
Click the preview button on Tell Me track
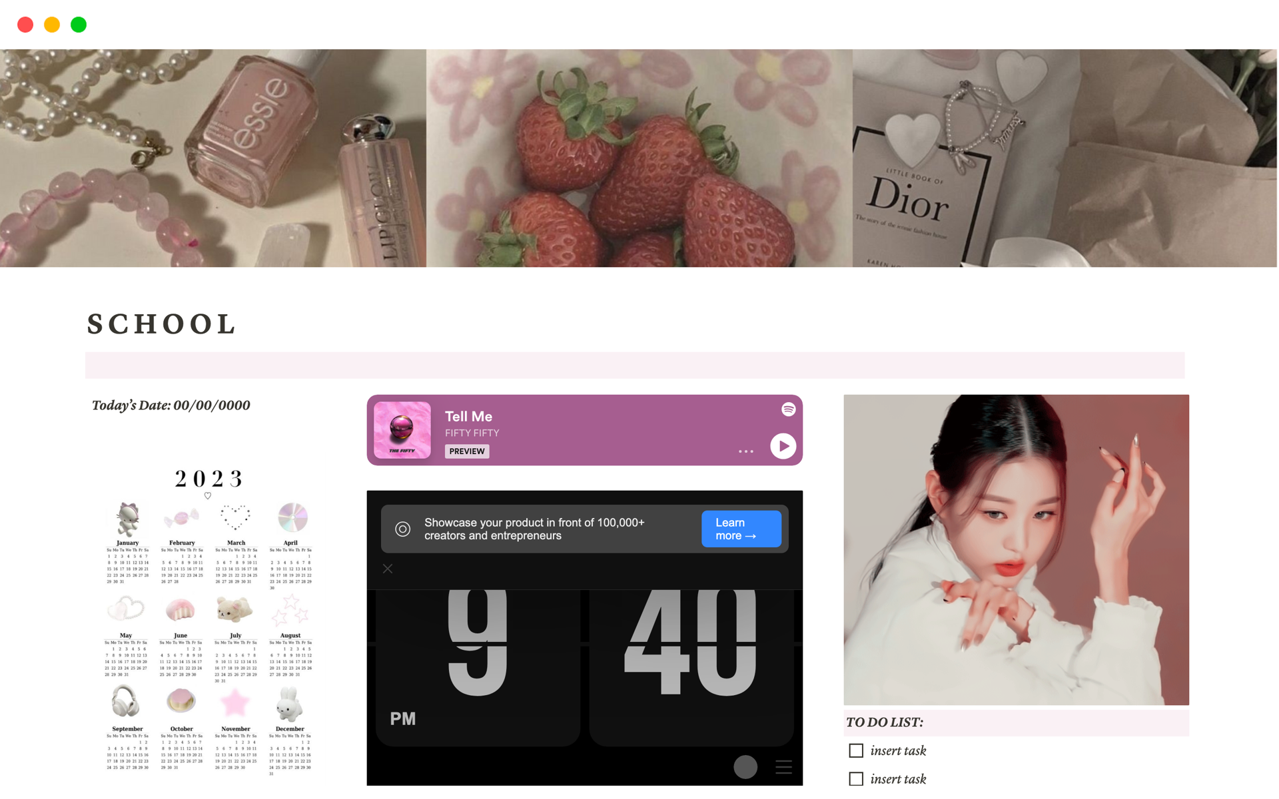point(466,451)
